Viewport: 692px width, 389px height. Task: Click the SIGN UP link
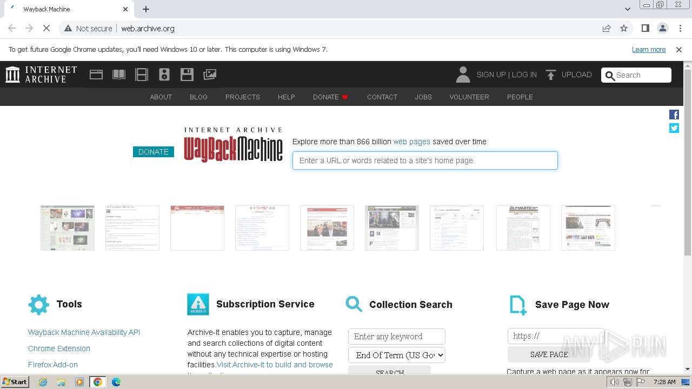491,75
